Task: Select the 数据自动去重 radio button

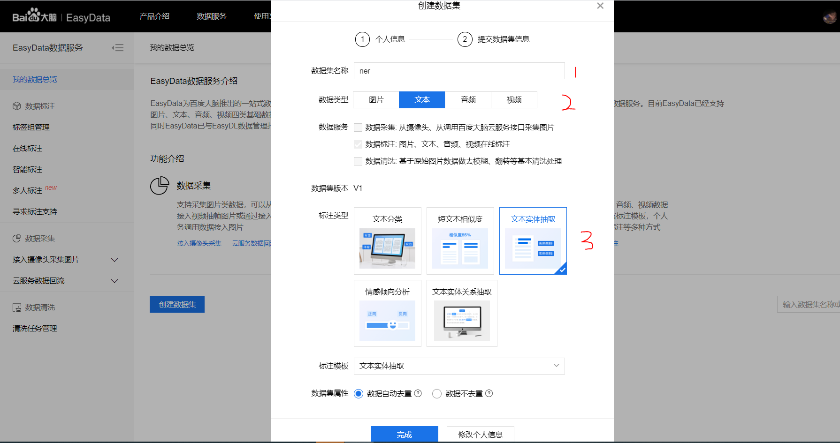Action: [359, 394]
